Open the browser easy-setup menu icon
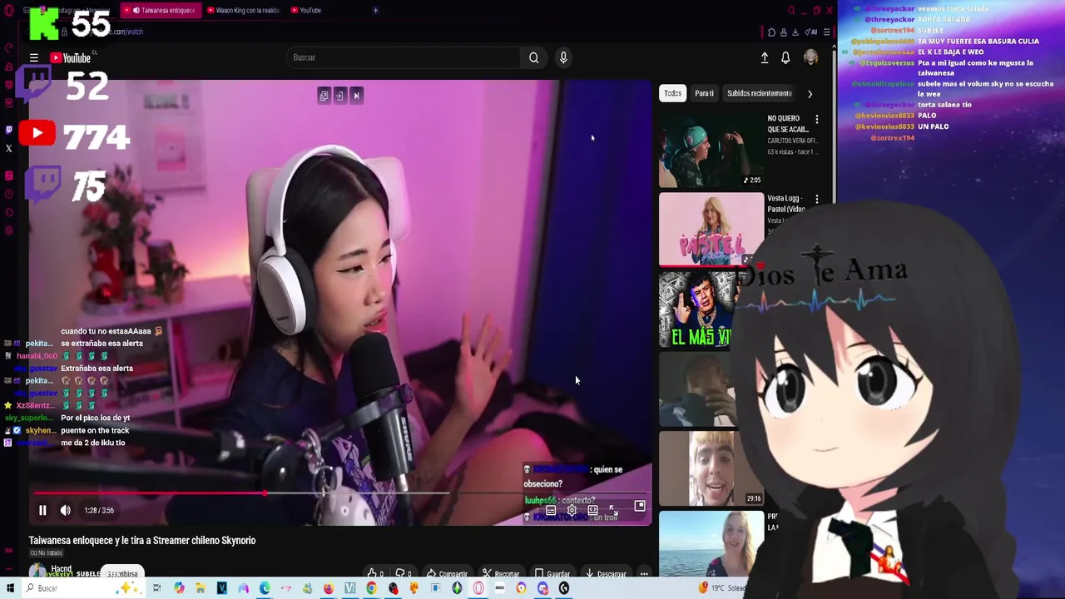 click(827, 32)
